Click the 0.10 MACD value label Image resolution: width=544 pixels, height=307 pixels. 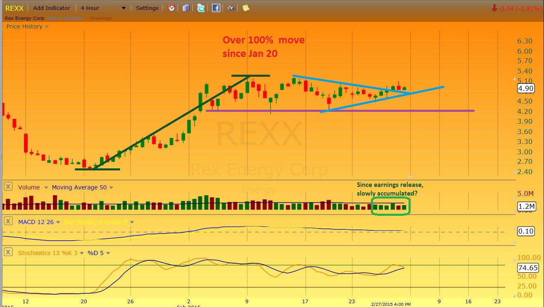pos(526,231)
